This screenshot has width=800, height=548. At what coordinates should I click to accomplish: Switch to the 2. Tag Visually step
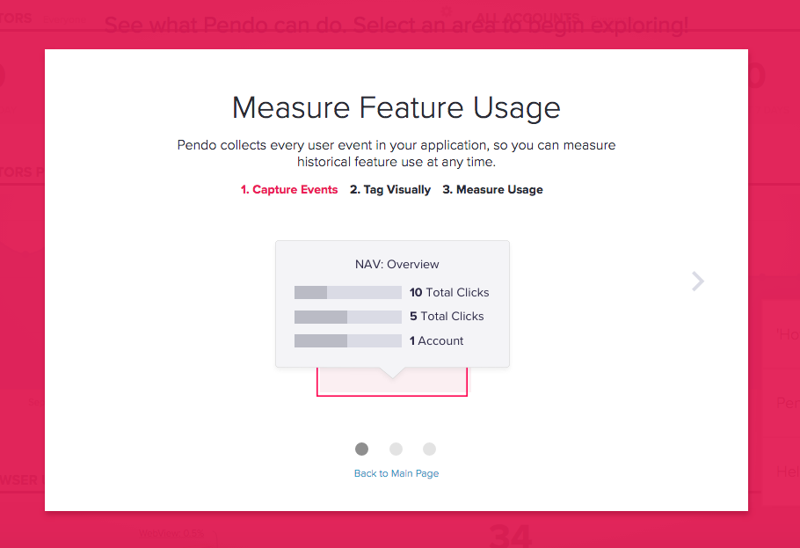pos(390,189)
